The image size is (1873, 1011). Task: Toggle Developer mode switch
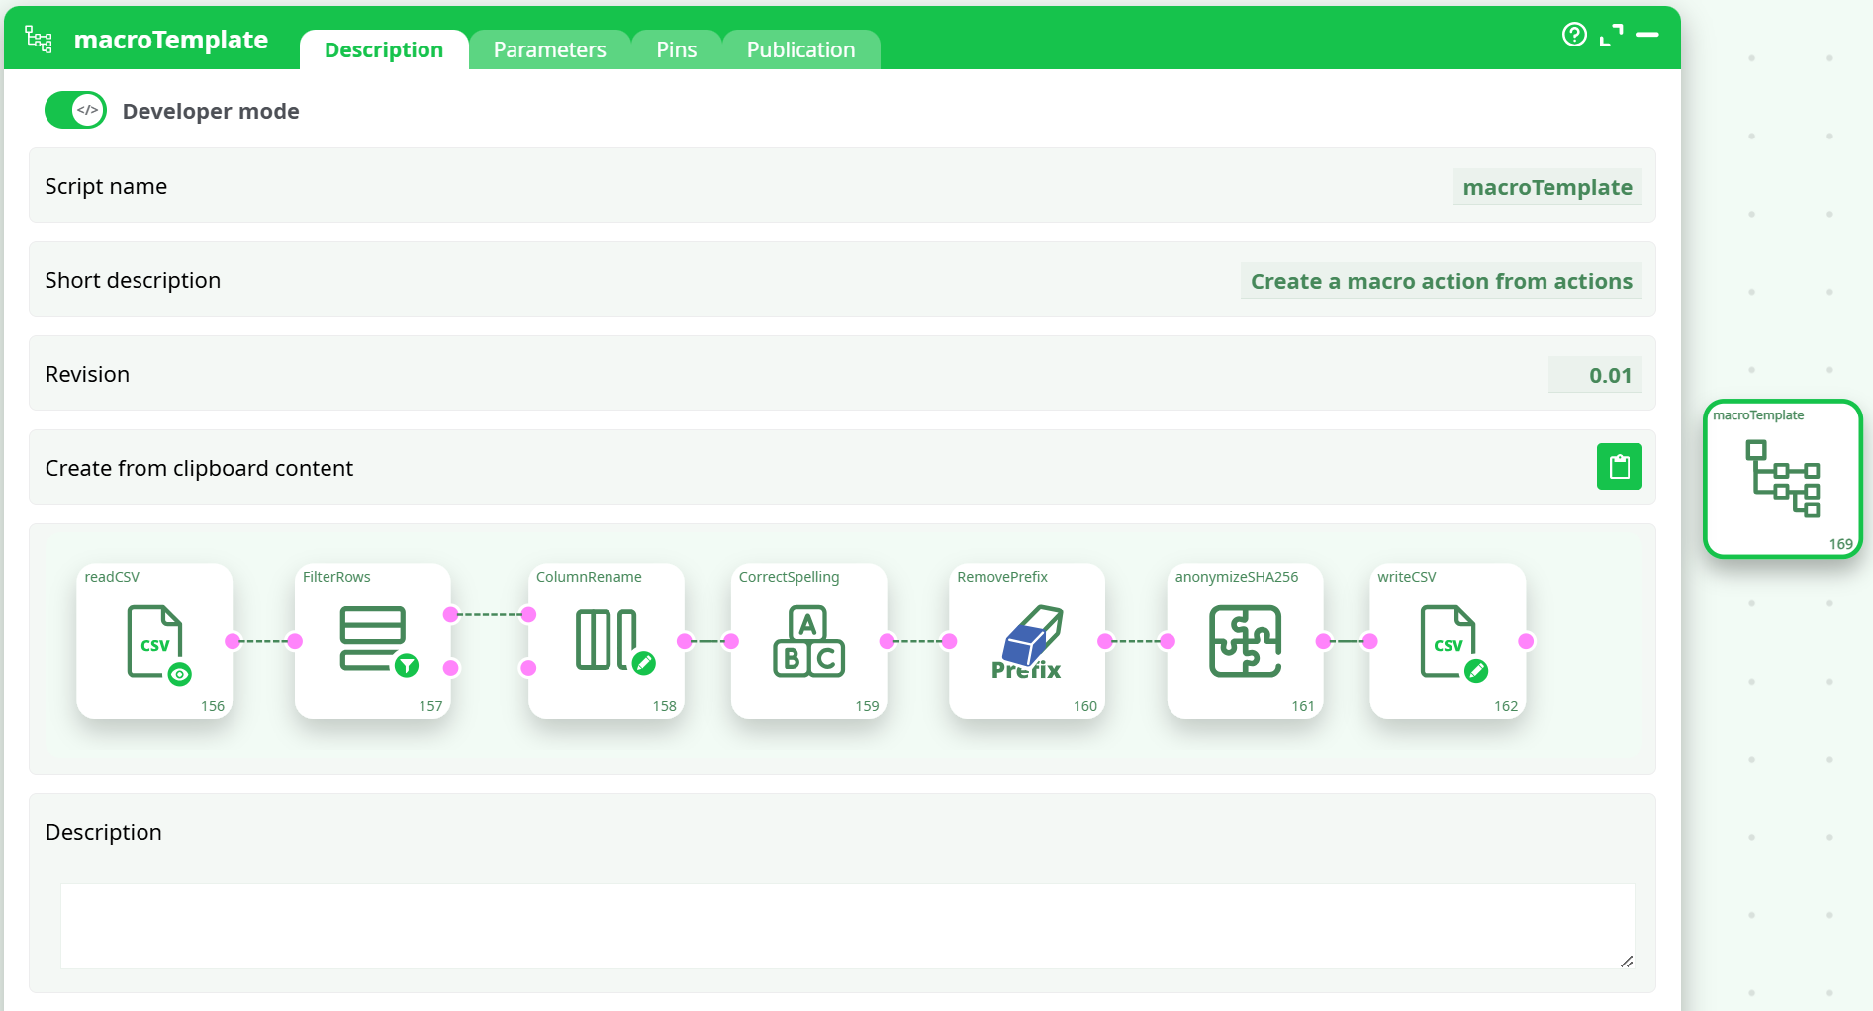tap(76, 111)
